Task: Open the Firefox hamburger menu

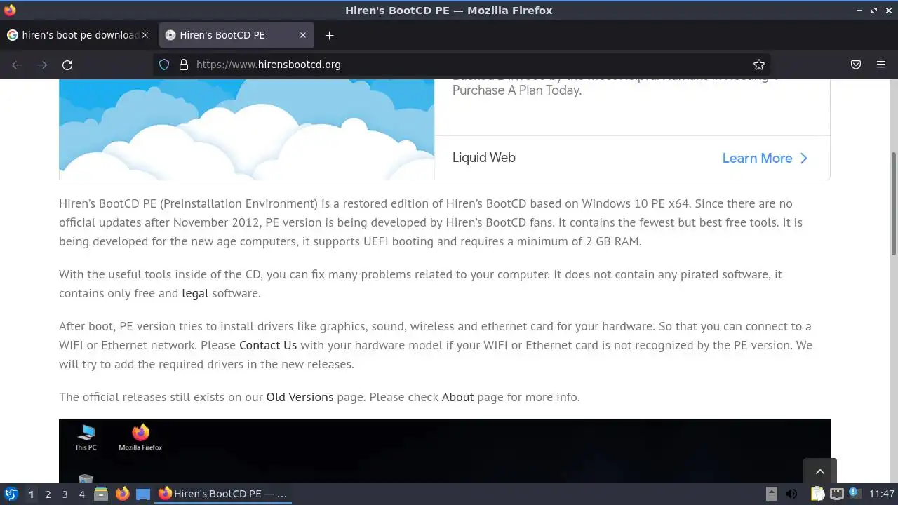Action: tap(881, 65)
